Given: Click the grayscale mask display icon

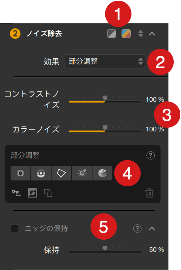Looking at the screenshot, I should (112, 34).
